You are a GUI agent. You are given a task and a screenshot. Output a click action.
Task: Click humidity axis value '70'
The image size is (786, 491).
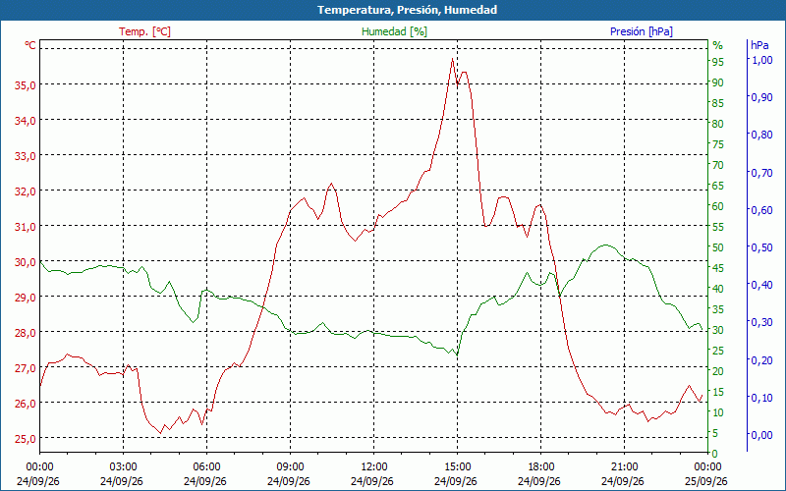(x=718, y=165)
